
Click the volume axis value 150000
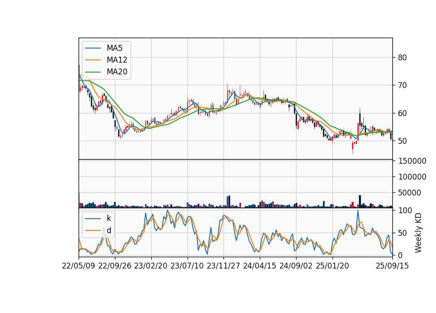point(412,161)
